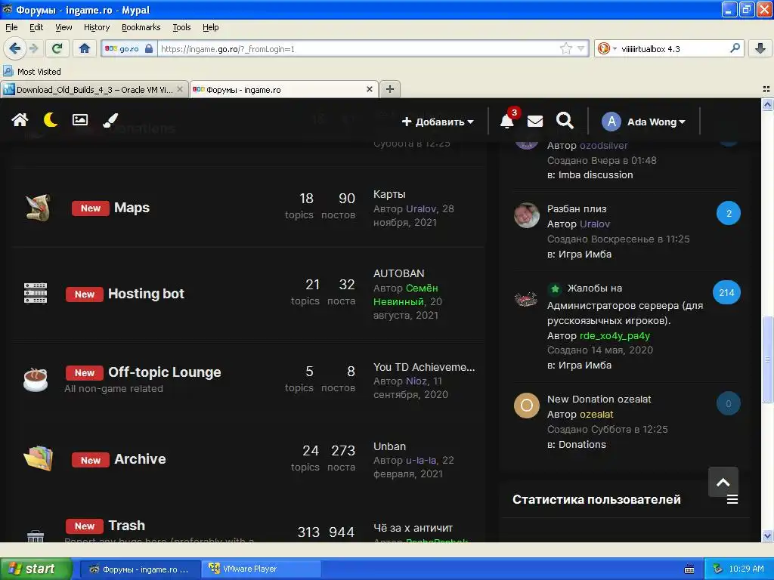Switch to Download_Old_Builds_4_3 tab
Image resolution: width=774 pixels, height=580 pixels.
tap(94, 89)
